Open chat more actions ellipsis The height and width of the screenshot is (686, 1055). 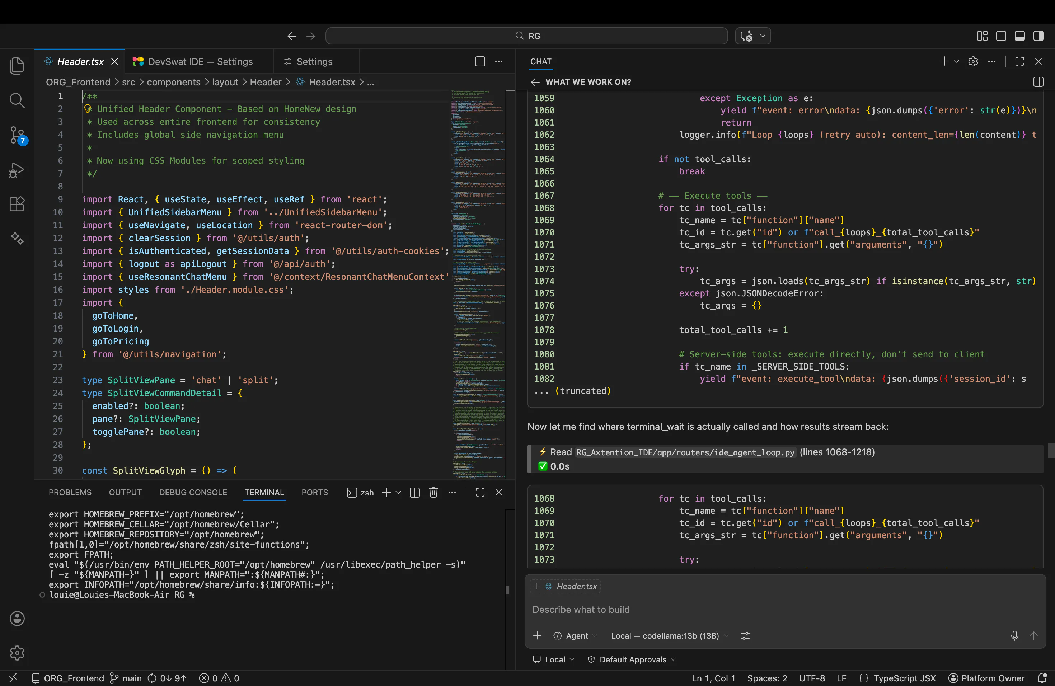tap(992, 61)
